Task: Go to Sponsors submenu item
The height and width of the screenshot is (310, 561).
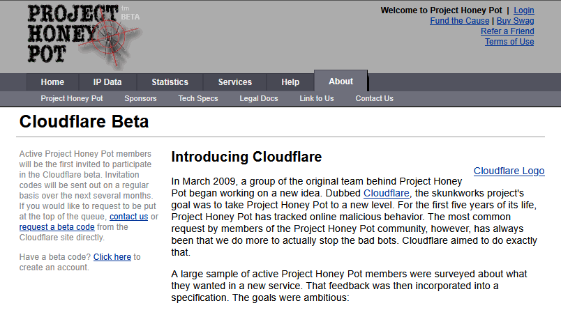Action: pyautogui.click(x=140, y=98)
